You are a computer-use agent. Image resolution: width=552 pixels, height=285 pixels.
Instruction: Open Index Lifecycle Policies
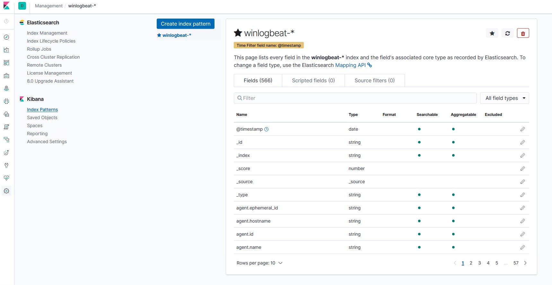(51, 41)
